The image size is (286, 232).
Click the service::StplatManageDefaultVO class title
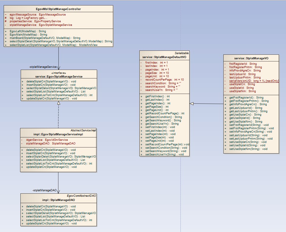coord(164,57)
